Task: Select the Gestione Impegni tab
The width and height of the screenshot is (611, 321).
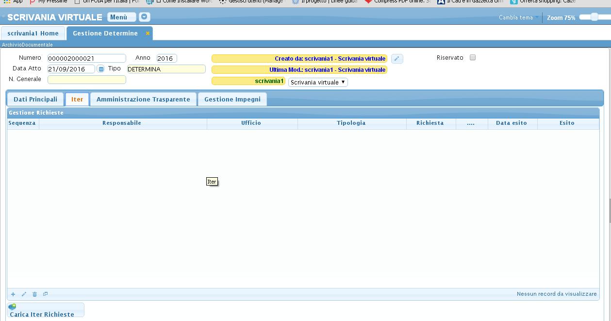Action: point(232,99)
